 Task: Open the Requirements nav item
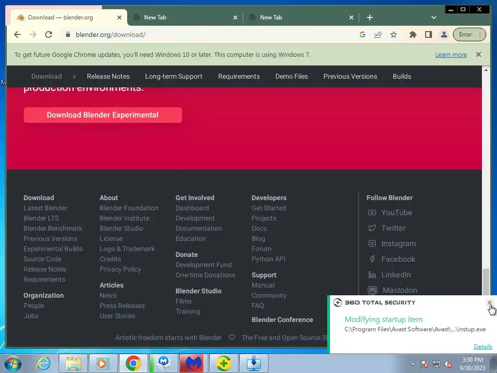point(239,76)
